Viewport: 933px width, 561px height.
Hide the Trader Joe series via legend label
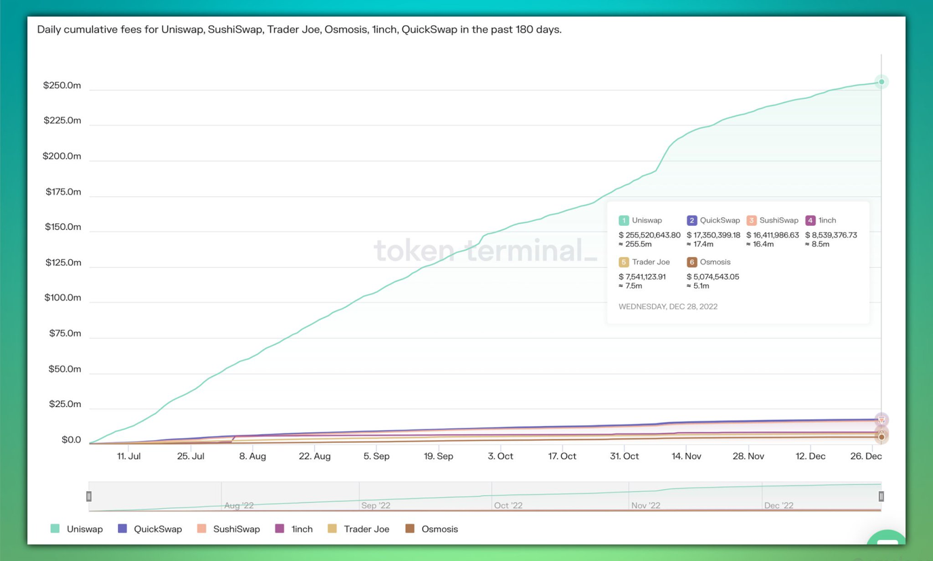[366, 529]
